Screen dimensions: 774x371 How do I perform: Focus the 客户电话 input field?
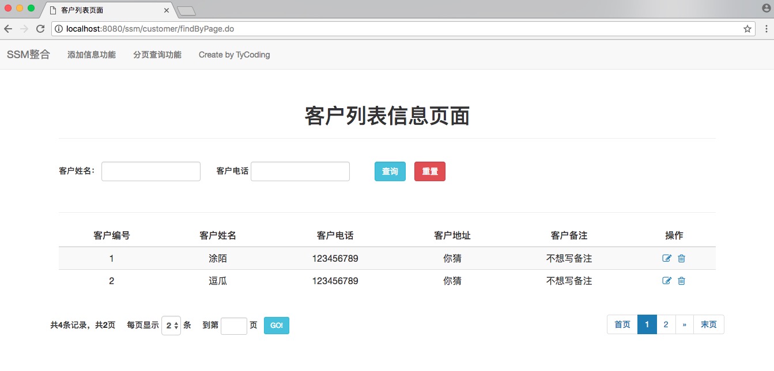pyautogui.click(x=300, y=171)
